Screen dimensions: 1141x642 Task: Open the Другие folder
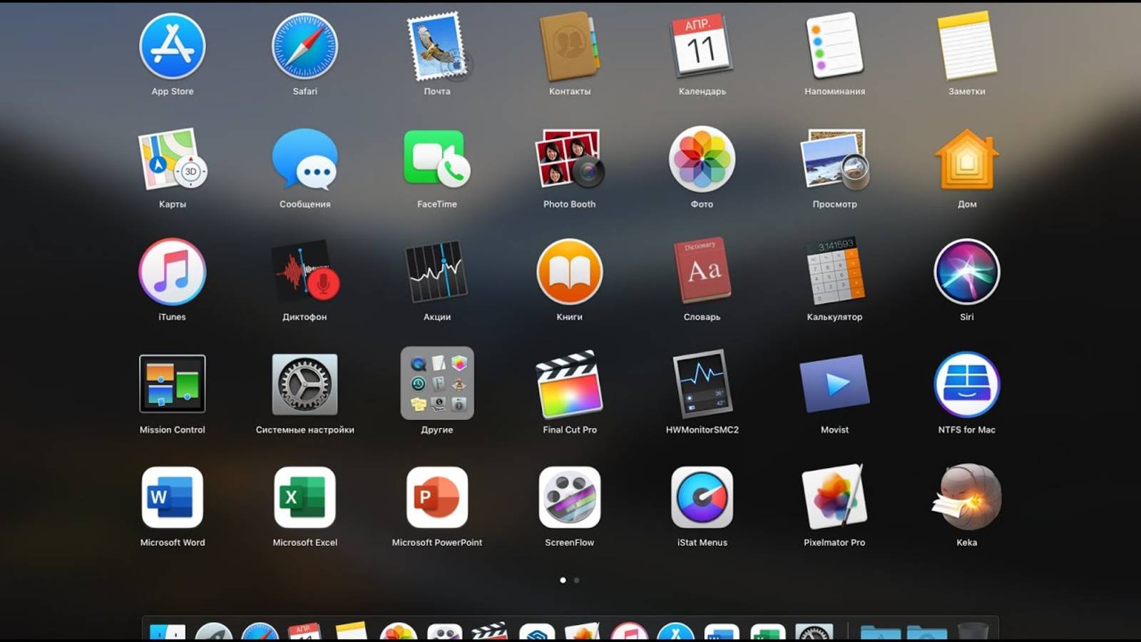click(x=436, y=385)
